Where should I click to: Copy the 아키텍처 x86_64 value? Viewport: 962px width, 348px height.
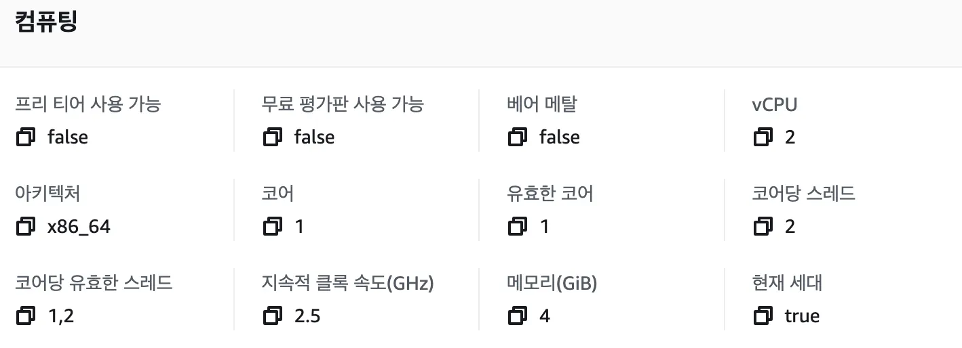[x=26, y=227]
